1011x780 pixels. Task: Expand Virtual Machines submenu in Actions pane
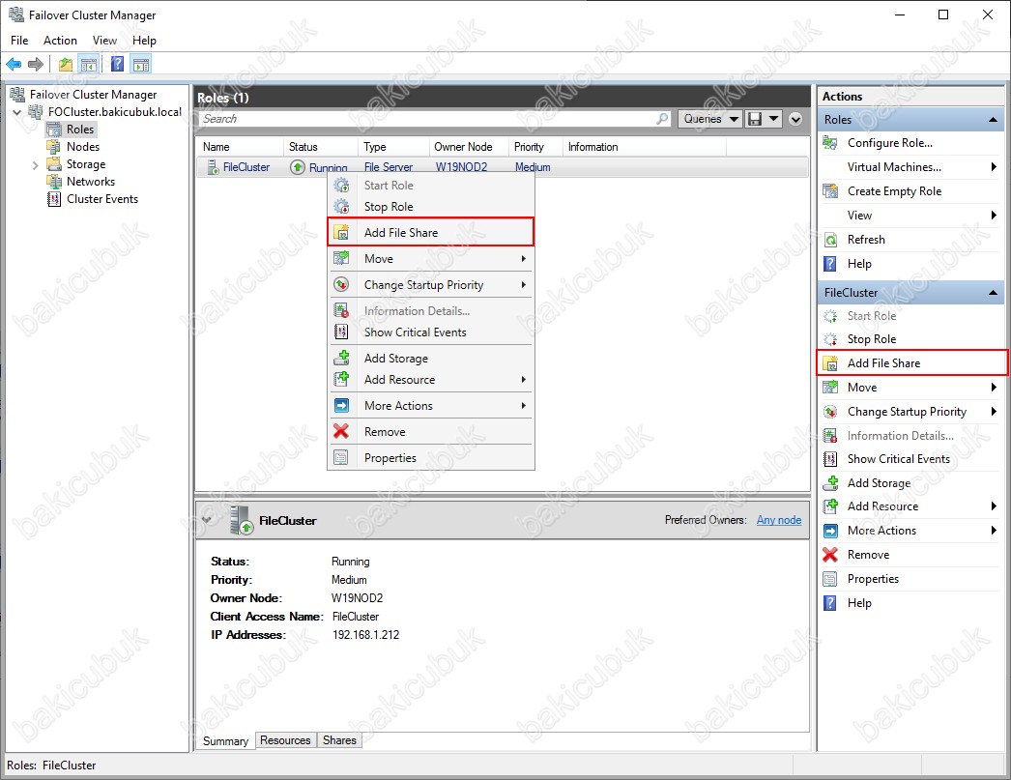click(x=994, y=167)
